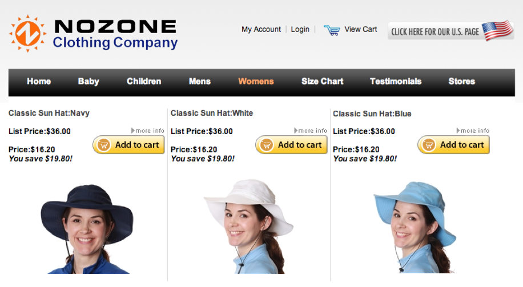Viewport: 523px width, 287px height.
Task: Open the Womens menu tab
Action: point(256,82)
